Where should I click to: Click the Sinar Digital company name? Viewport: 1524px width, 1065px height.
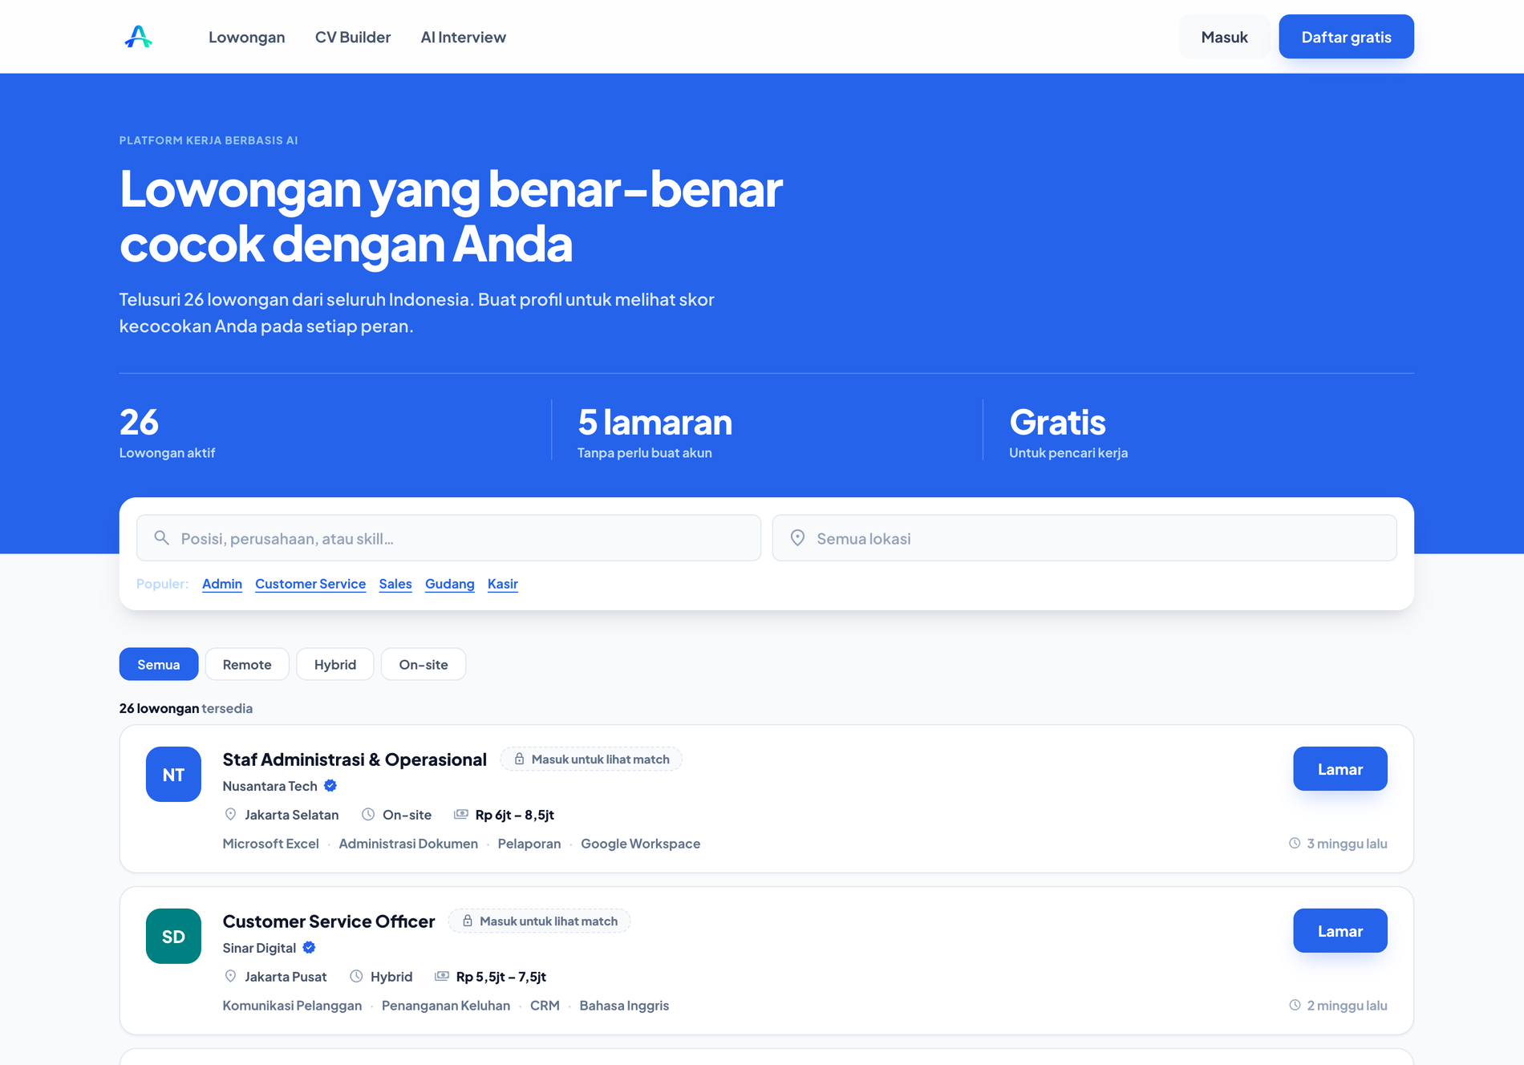pyautogui.click(x=259, y=948)
